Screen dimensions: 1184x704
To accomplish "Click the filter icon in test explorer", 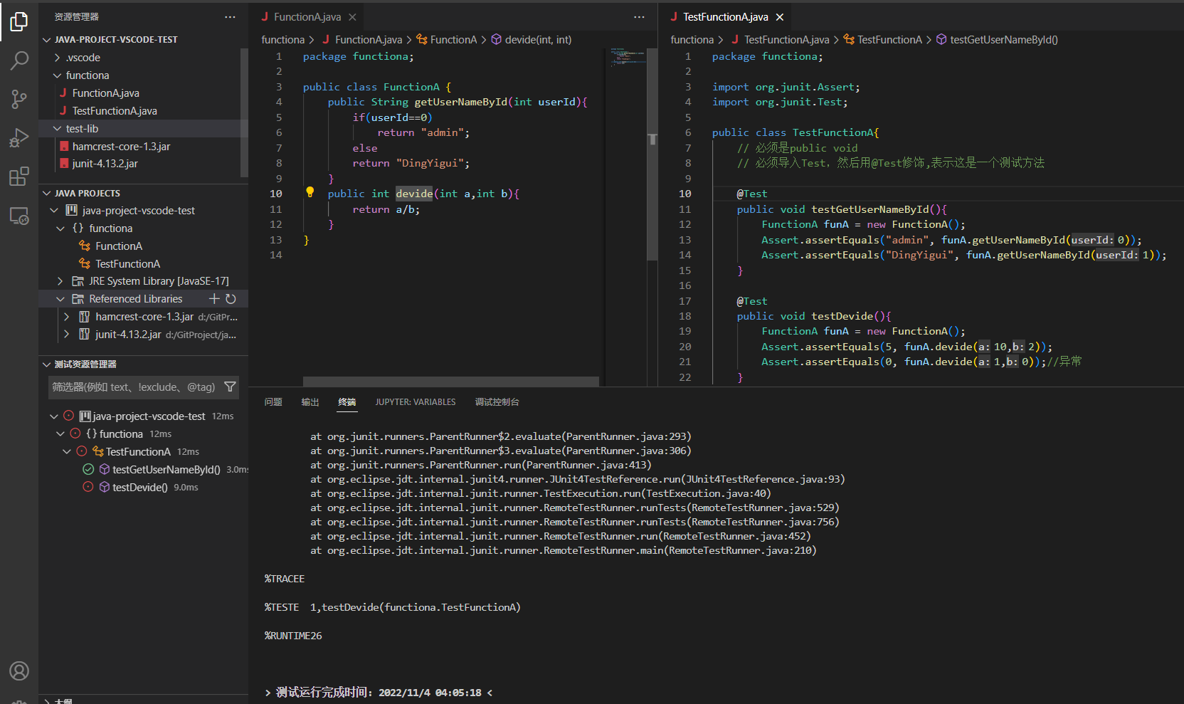I will 230,387.
